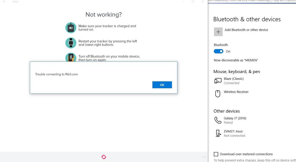Click Restart your tracker instruction text
Image resolution: width=296 pixels, height=162 pixels.
coord(108,43)
